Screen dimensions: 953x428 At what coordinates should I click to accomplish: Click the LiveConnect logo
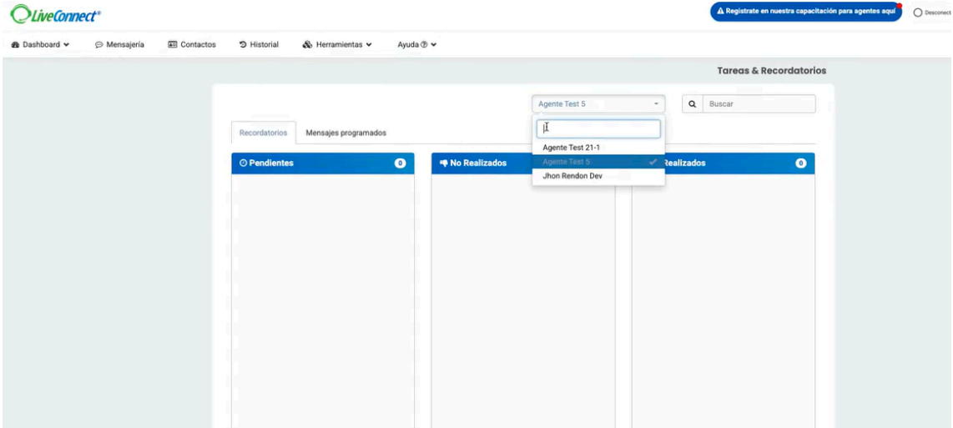tap(55, 14)
